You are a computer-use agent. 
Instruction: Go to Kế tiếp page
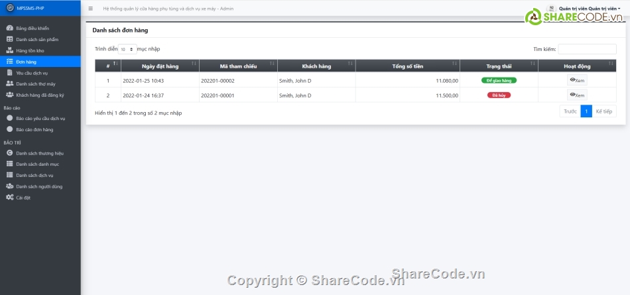[x=604, y=111]
